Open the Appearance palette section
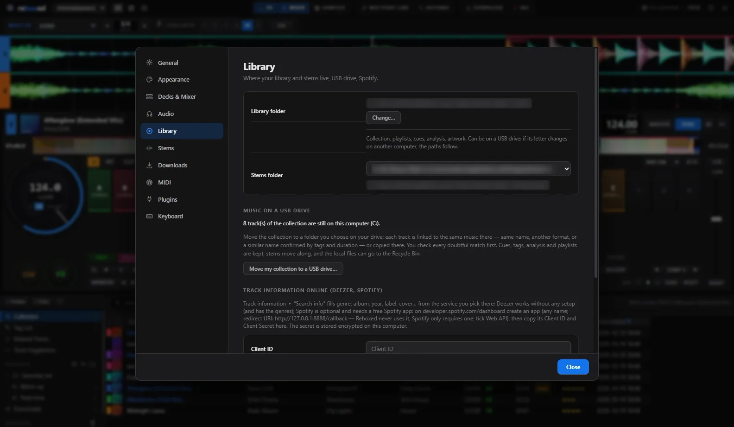Image resolution: width=734 pixels, height=427 pixels. tap(182, 80)
